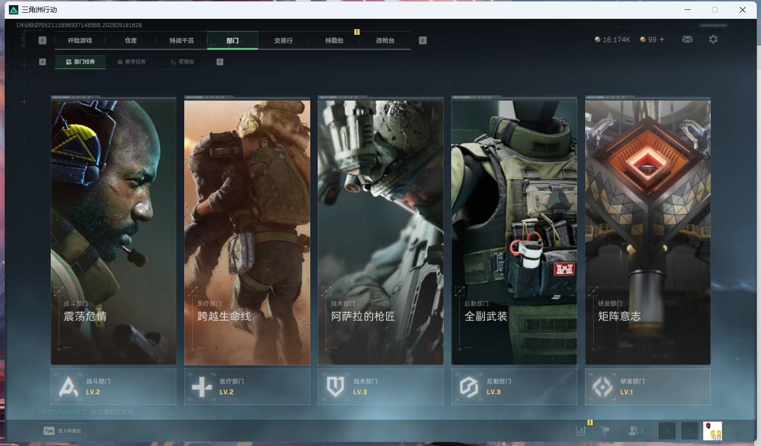Click the A previous sub-tab key icon
Viewport: 761px width, 446px height.
point(42,62)
